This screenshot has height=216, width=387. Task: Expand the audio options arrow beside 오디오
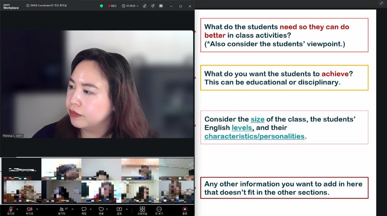click(x=17, y=209)
